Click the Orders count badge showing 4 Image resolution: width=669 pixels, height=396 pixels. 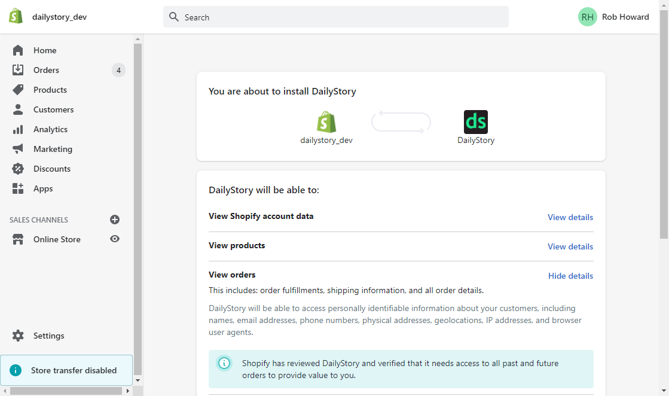tap(118, 70)
